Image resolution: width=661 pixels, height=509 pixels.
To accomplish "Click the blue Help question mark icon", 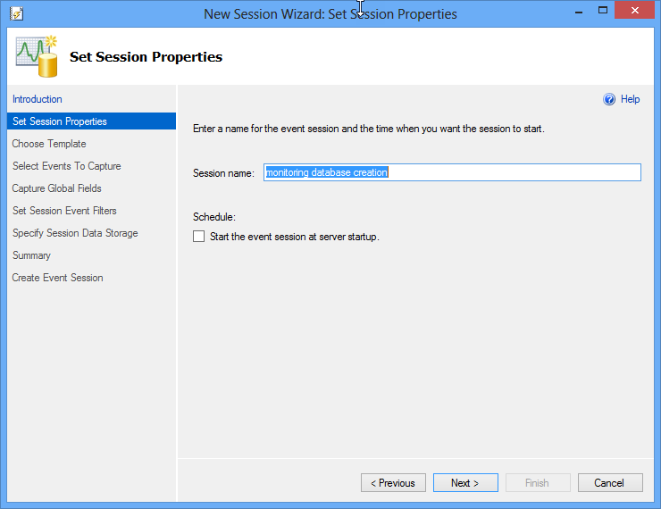I will point(610,99).
